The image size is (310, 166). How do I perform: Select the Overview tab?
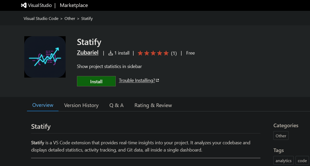(43, 105)
